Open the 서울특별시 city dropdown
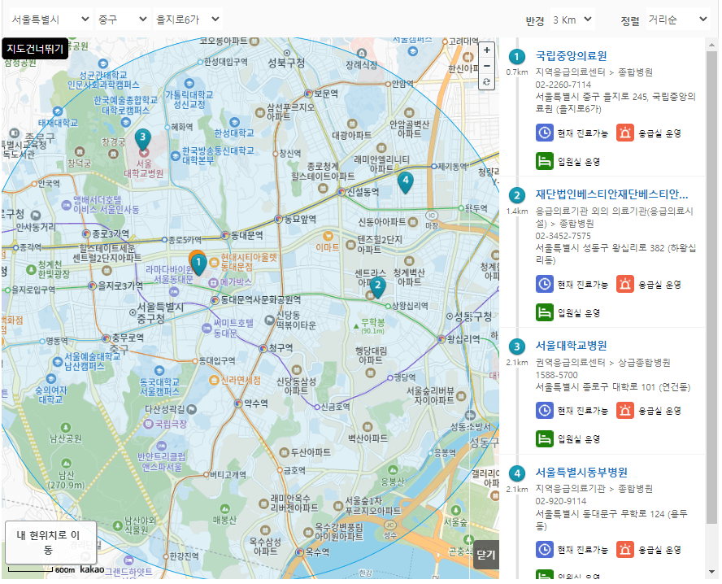Viewport: 722px width, 584px height. (x=50, y=20)
